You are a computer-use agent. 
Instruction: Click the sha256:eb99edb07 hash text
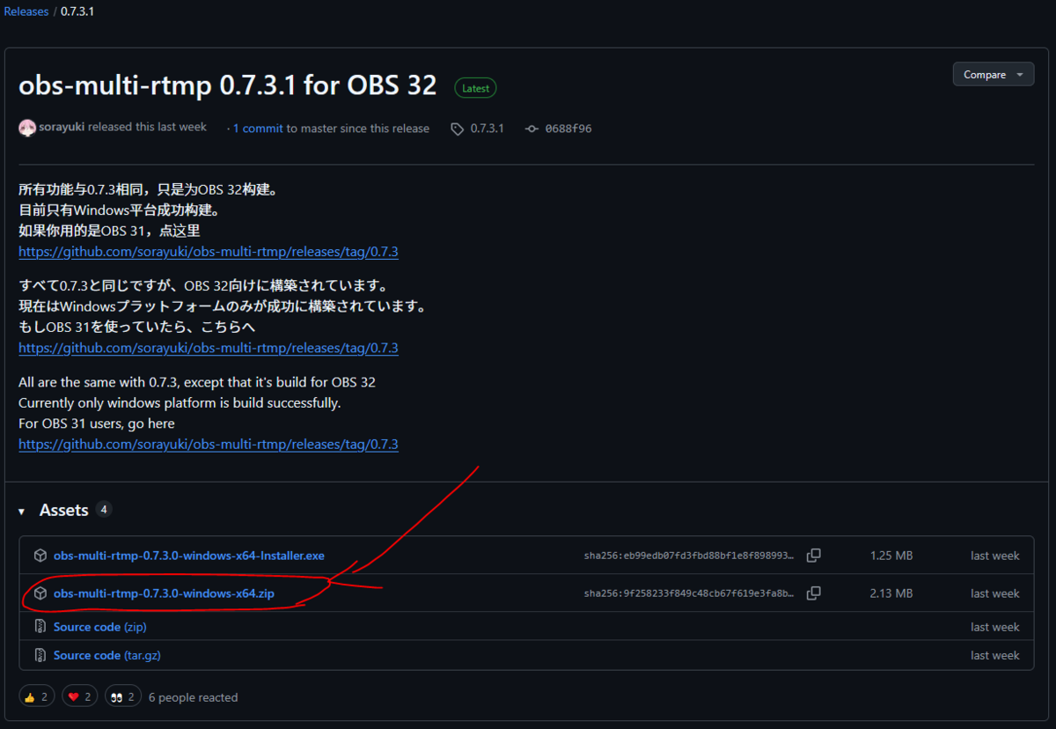tap(689, 556)
